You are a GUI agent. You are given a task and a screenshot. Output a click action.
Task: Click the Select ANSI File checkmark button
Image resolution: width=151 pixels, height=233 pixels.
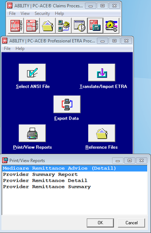[32, 72]
